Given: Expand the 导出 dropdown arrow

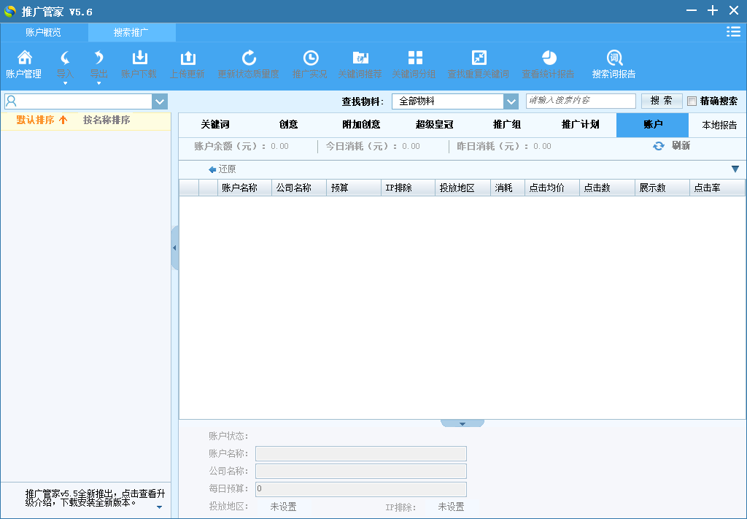Looking at the screenshot, I should tap(98, 83).
